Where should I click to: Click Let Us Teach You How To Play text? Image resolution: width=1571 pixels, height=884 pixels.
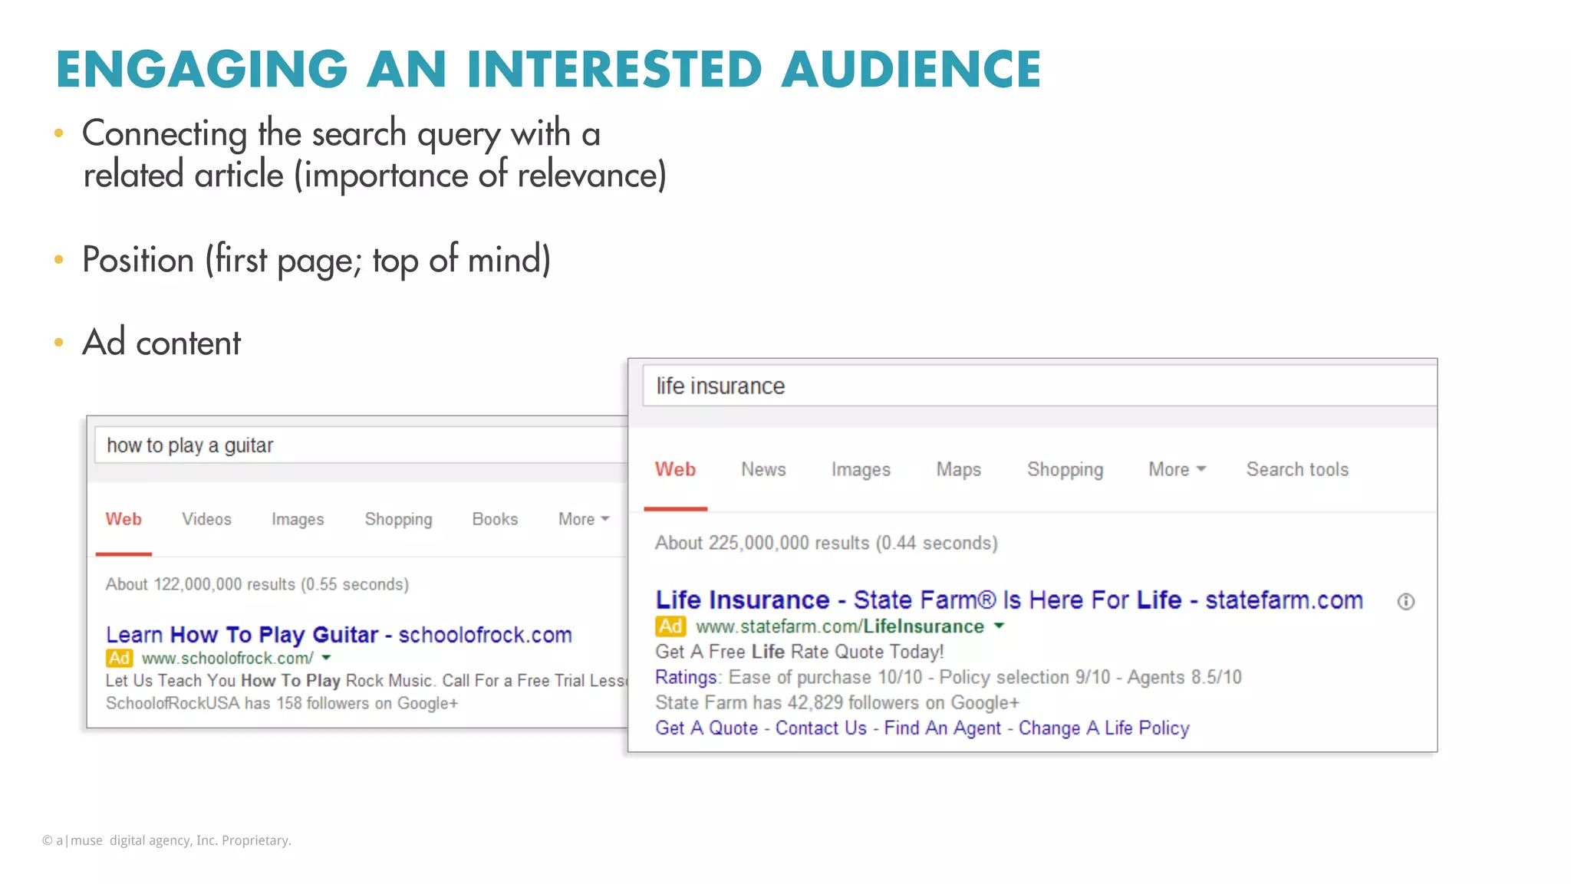tap(366, 680)
